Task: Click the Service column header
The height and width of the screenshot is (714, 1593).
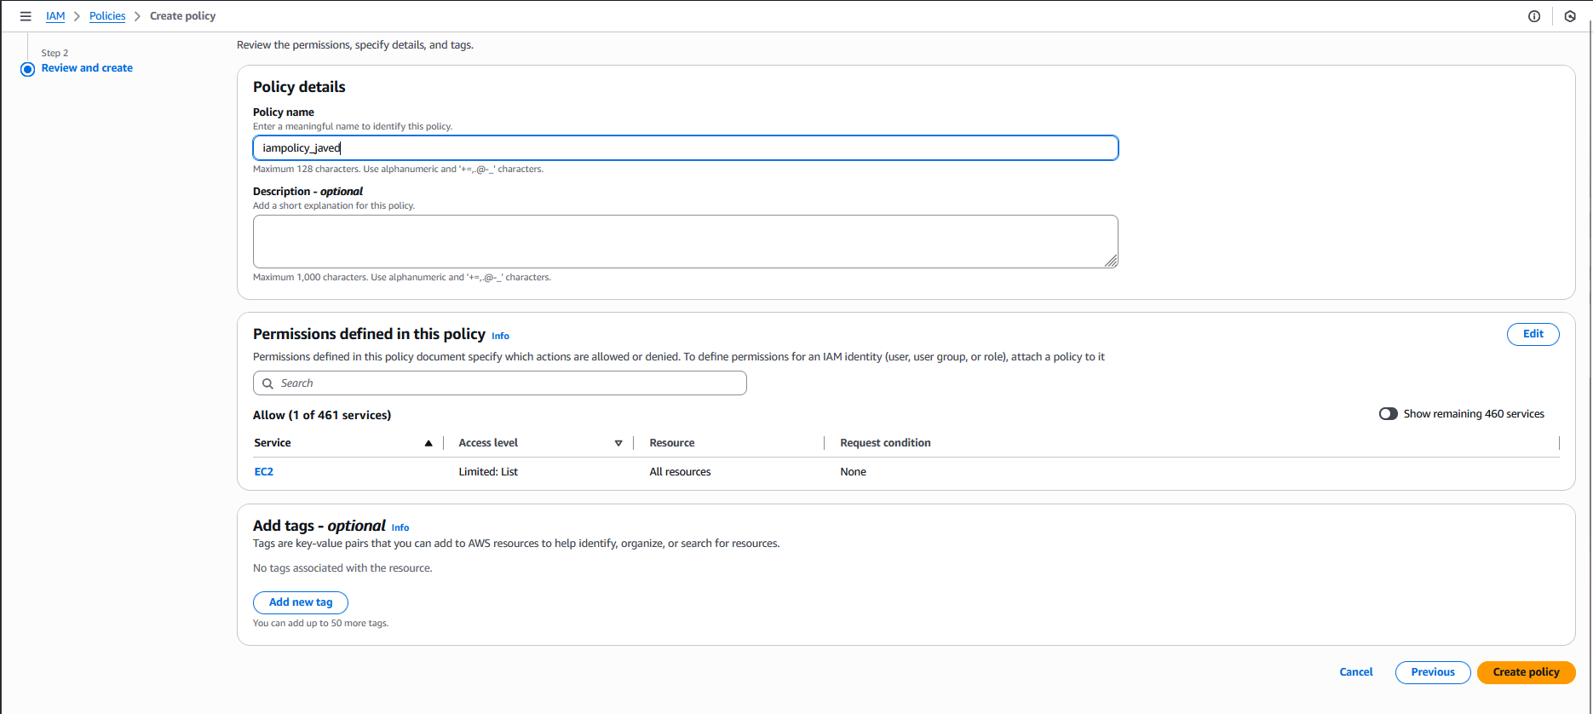Action: point(273,443)
